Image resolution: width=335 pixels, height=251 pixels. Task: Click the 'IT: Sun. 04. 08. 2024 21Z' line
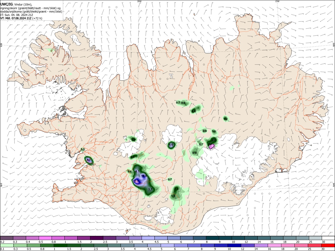tap(17, 15)
